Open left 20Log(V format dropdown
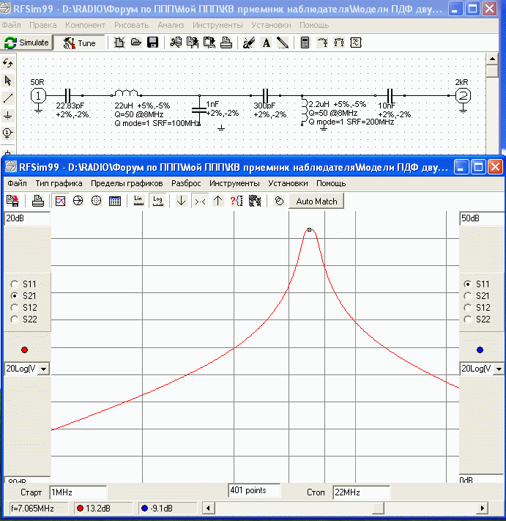The height and width of the screenshot is (521, 506). (43, 369)
